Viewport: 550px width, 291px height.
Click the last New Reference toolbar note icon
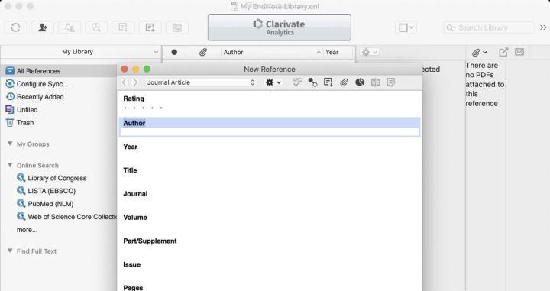391,82
